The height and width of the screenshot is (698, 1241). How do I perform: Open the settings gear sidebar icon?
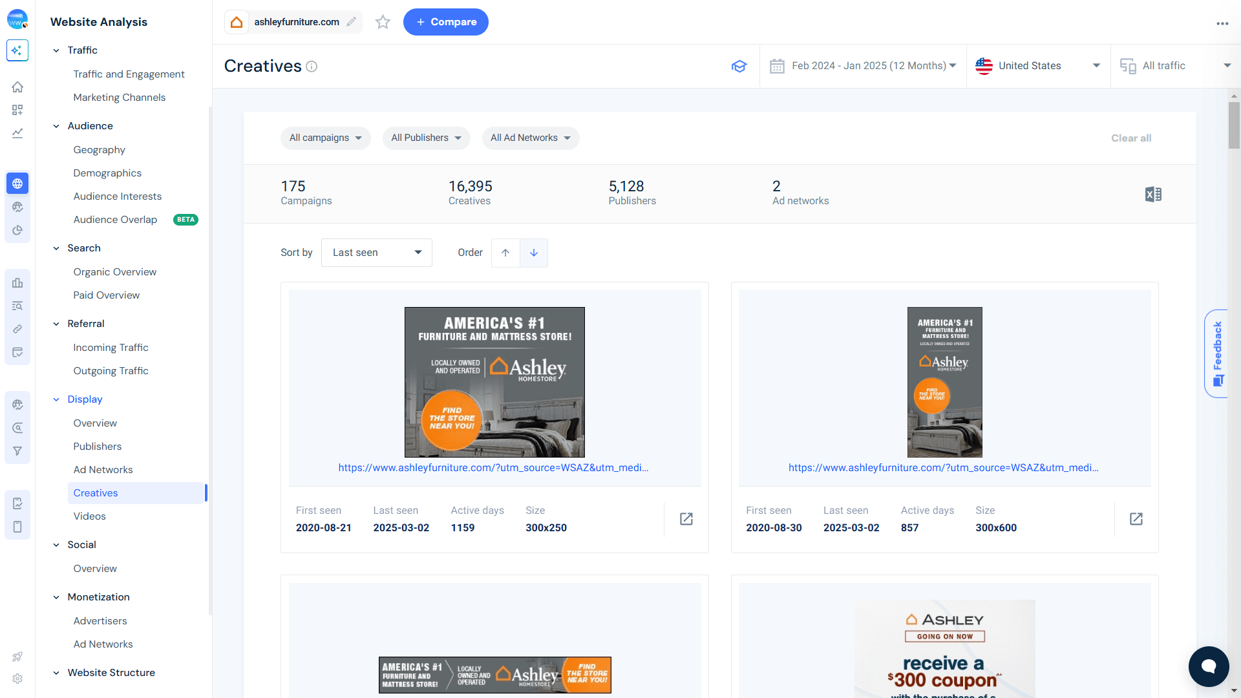coord(17,679)
